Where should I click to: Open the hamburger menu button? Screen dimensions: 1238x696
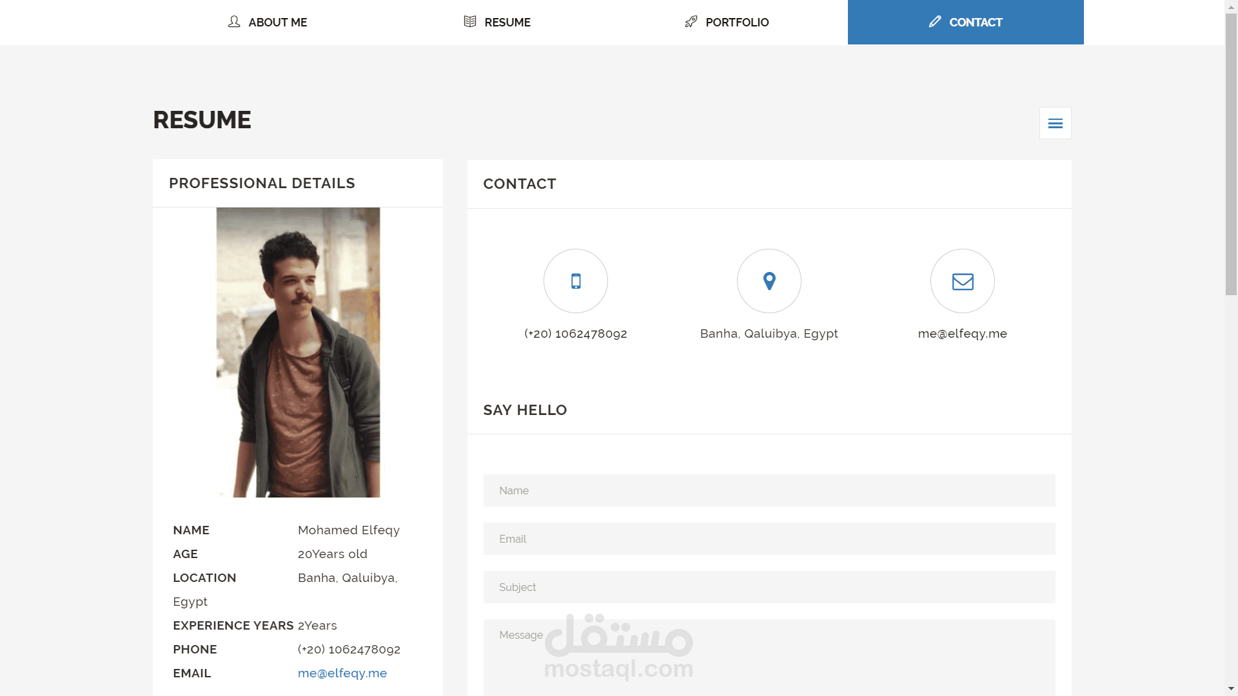pos(1056,123)
